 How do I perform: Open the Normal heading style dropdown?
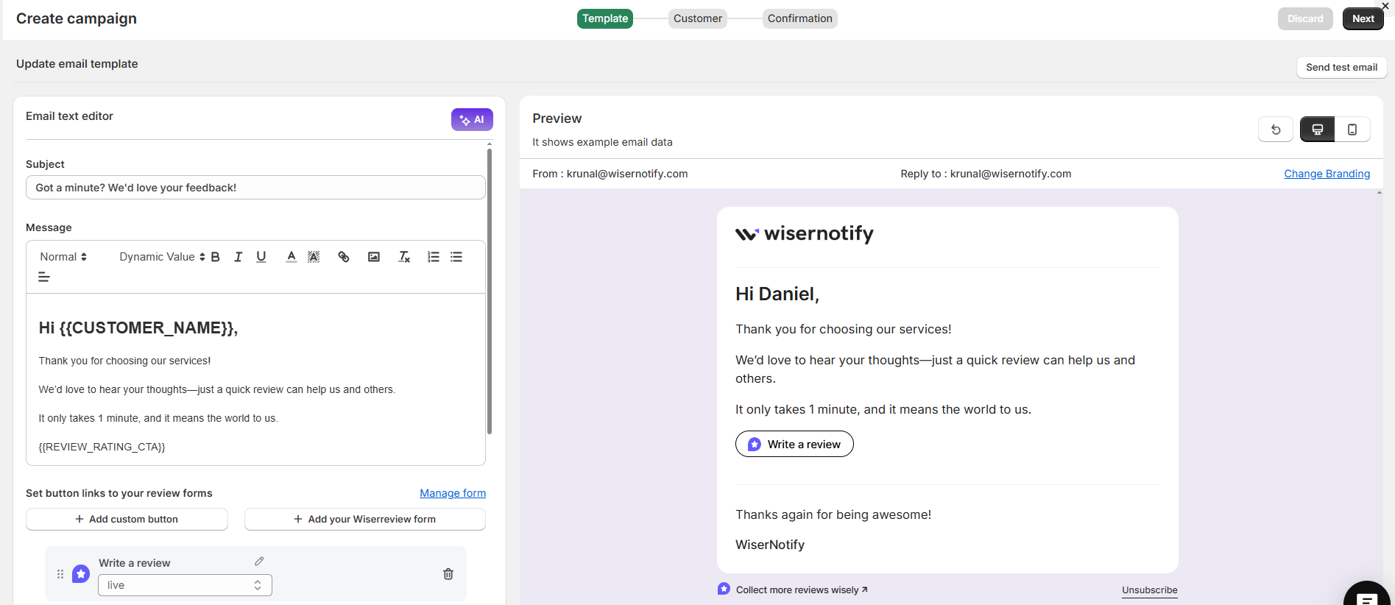pyautogui.click(x=63, y=257)
